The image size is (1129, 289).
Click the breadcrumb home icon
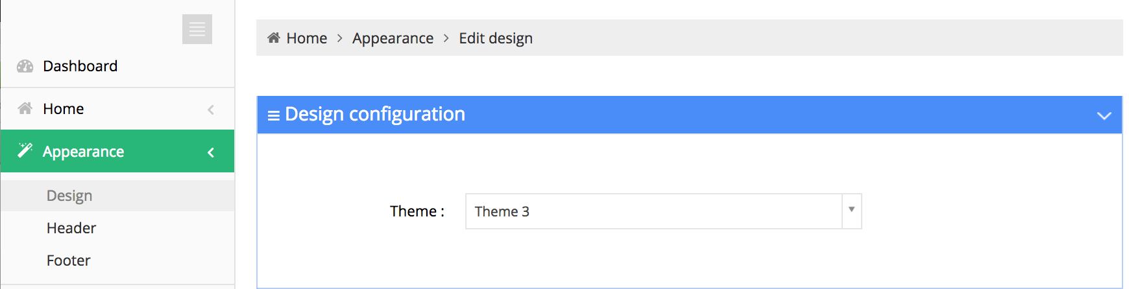[x=274, y=38]
